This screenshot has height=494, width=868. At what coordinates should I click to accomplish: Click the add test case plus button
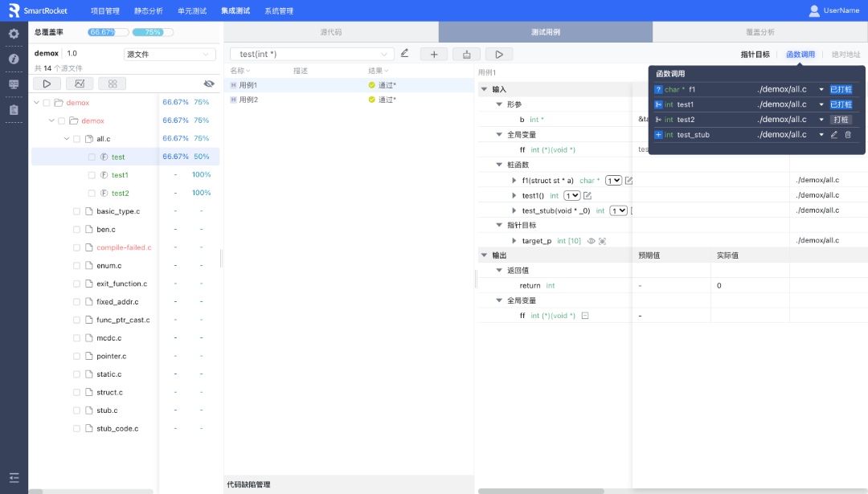[x=434, y=54]
